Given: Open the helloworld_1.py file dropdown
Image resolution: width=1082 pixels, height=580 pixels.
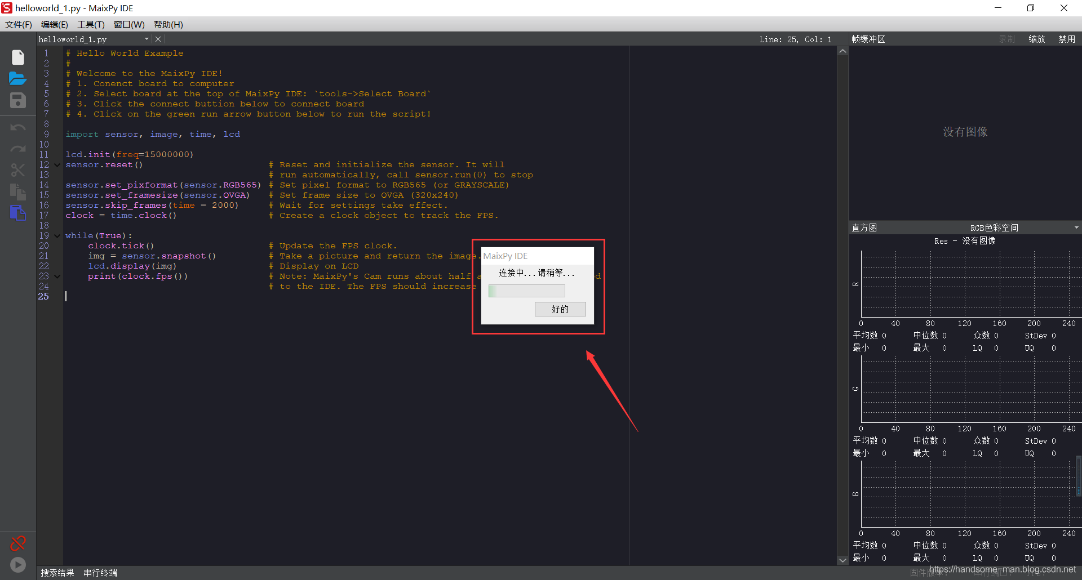Looking at the screenshot, I should [147, 39].
